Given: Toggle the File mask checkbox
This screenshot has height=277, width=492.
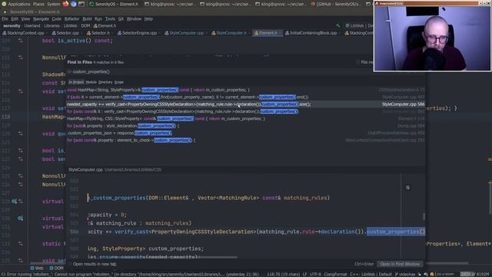Looking at the screenshot, I should click(x=357, y=62).
